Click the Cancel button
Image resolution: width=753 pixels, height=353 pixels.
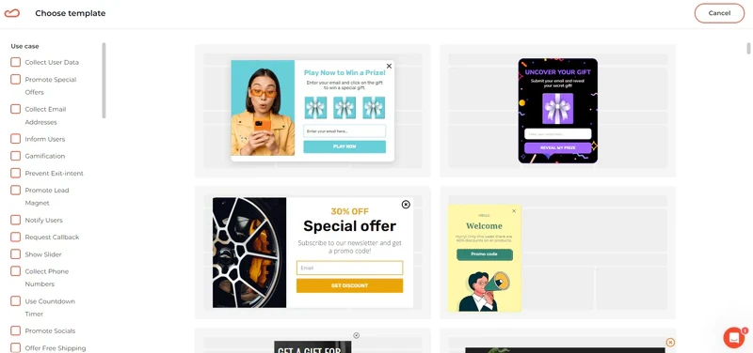(719, 13)
